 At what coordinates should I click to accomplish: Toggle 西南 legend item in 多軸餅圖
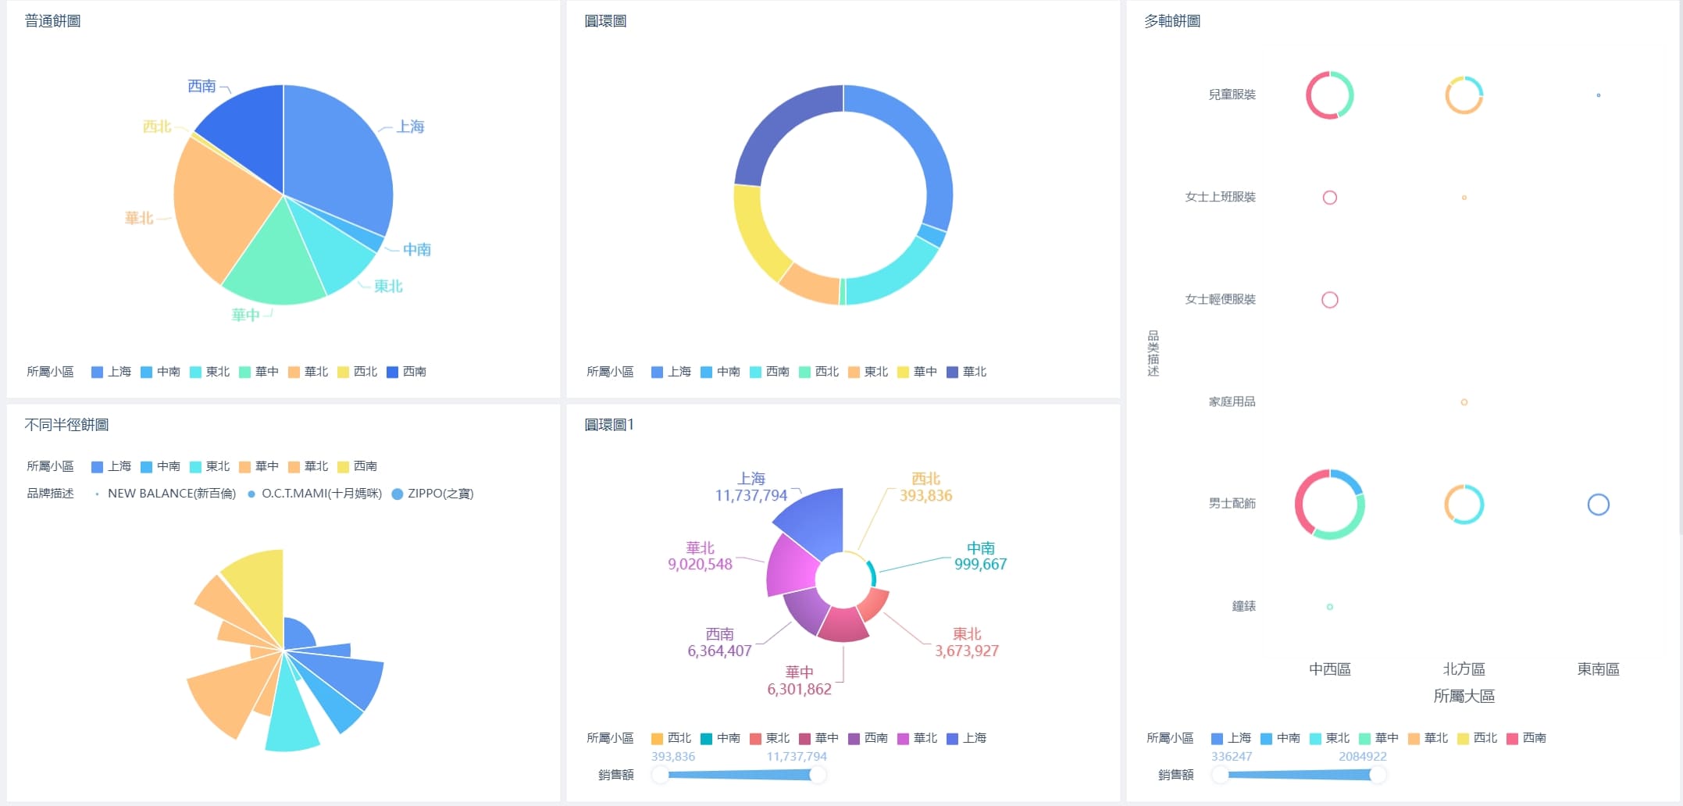pyautogui.click(x=1526, y=738)
